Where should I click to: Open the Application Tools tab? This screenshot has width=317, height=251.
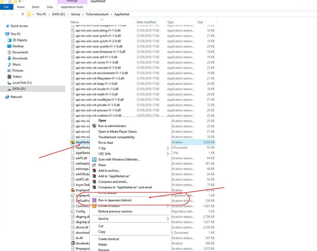click(x=72, y=7)
